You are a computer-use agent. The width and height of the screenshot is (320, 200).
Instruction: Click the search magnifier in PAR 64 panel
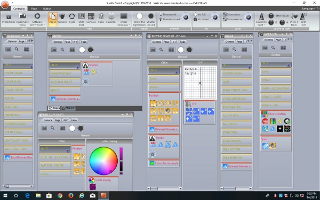pyautogui.click(x=234, y=50)
